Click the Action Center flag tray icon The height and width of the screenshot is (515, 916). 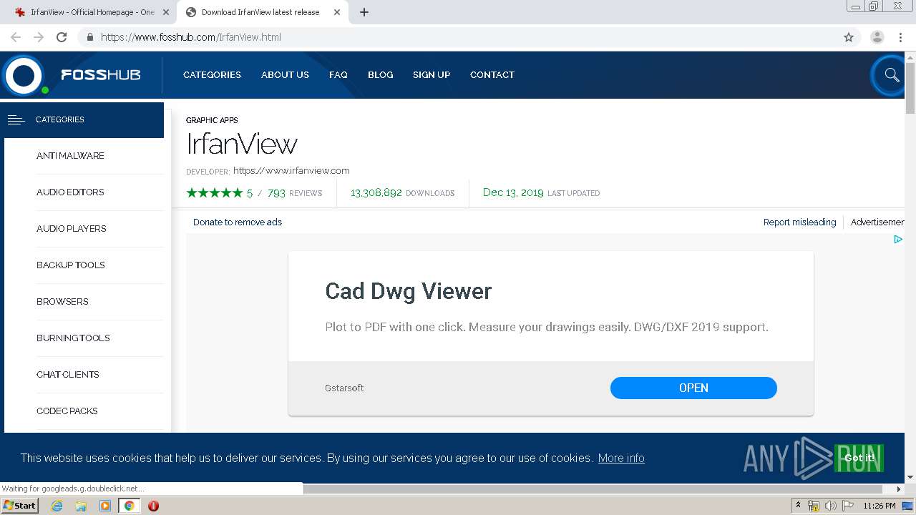(848, 506)
